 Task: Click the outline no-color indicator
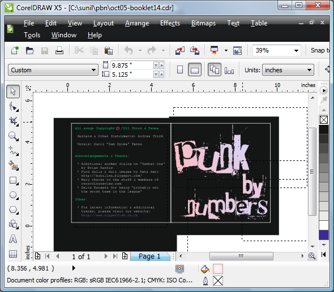point(218,281)
